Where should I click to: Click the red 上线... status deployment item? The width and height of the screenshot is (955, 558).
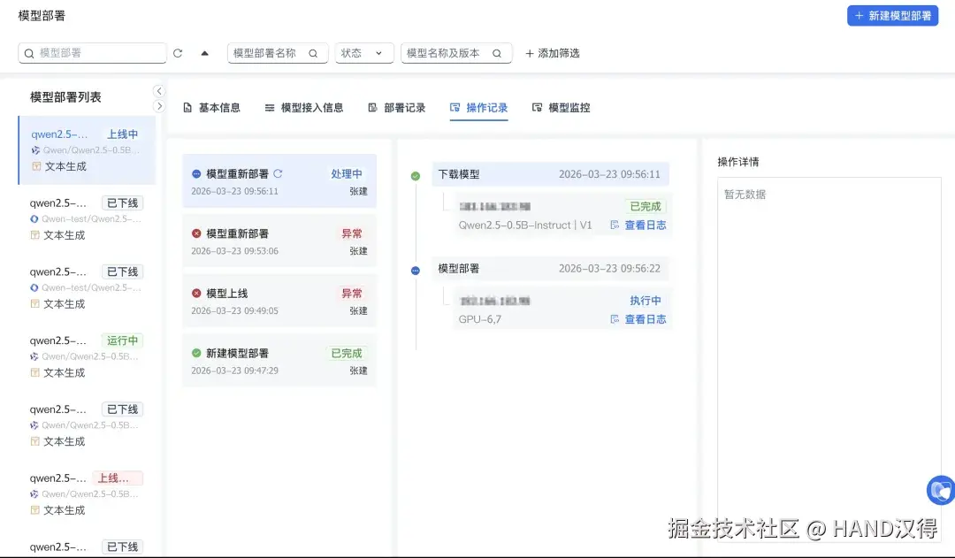click(x=87, y=494)
